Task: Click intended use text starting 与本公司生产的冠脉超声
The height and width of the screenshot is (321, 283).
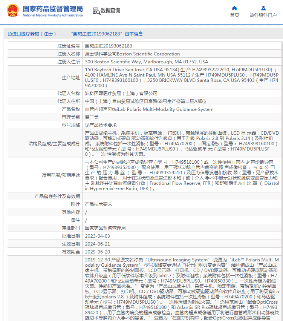Action: pyautogui.click(x=182, y=175)
